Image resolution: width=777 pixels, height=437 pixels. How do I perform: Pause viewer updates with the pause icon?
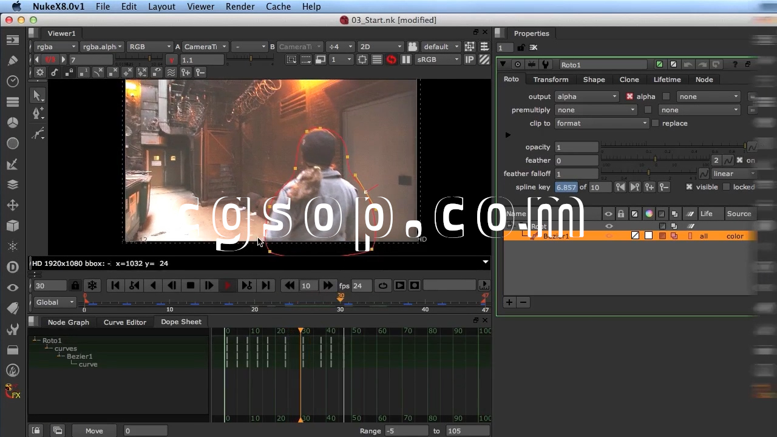tap(406, 59)
